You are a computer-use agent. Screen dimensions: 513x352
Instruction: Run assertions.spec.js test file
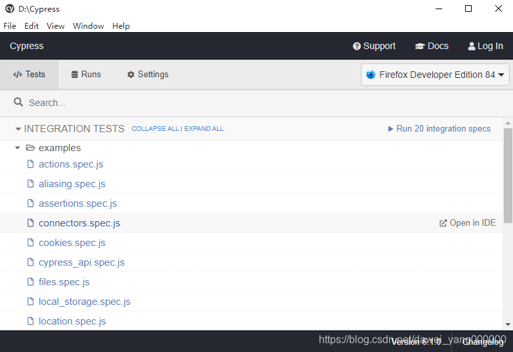(78, 203)
